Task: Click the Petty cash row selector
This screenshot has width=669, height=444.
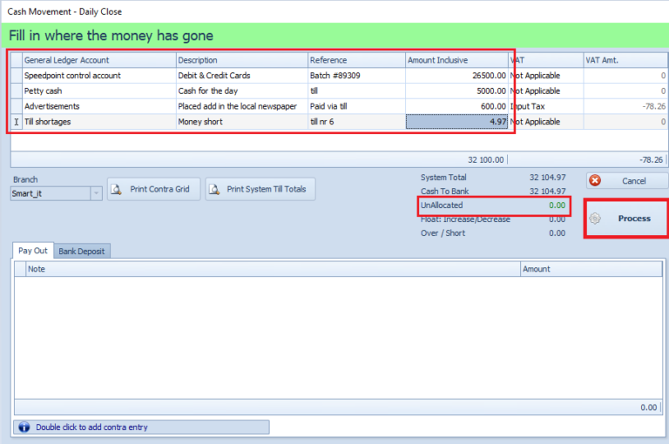Action: click(17, 91)
